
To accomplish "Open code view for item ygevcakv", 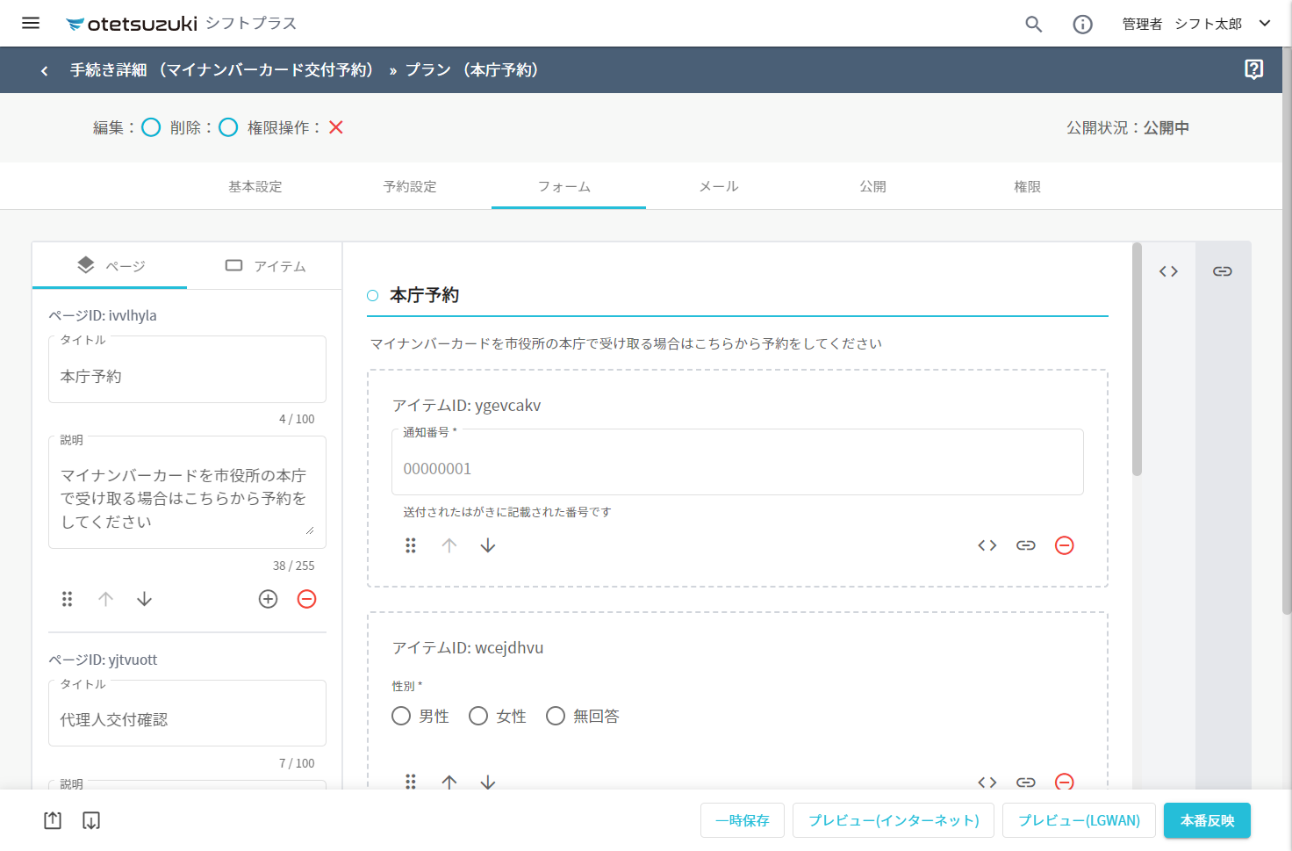I will pyautogui.click(x=987, y=545).
